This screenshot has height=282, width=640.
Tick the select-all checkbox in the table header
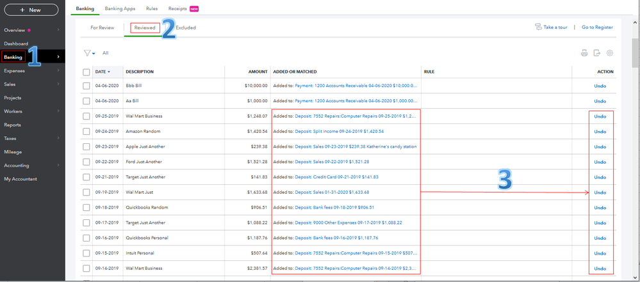click(86, 72)
